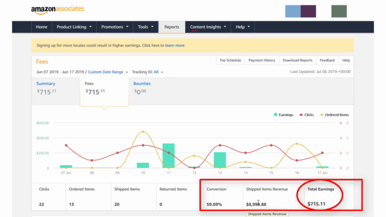Image resolution: width=386 pixels, height=217 pixels.
Task: Click the Ordered Items peak on 10 Jun
Action: [x=144, y=132]
